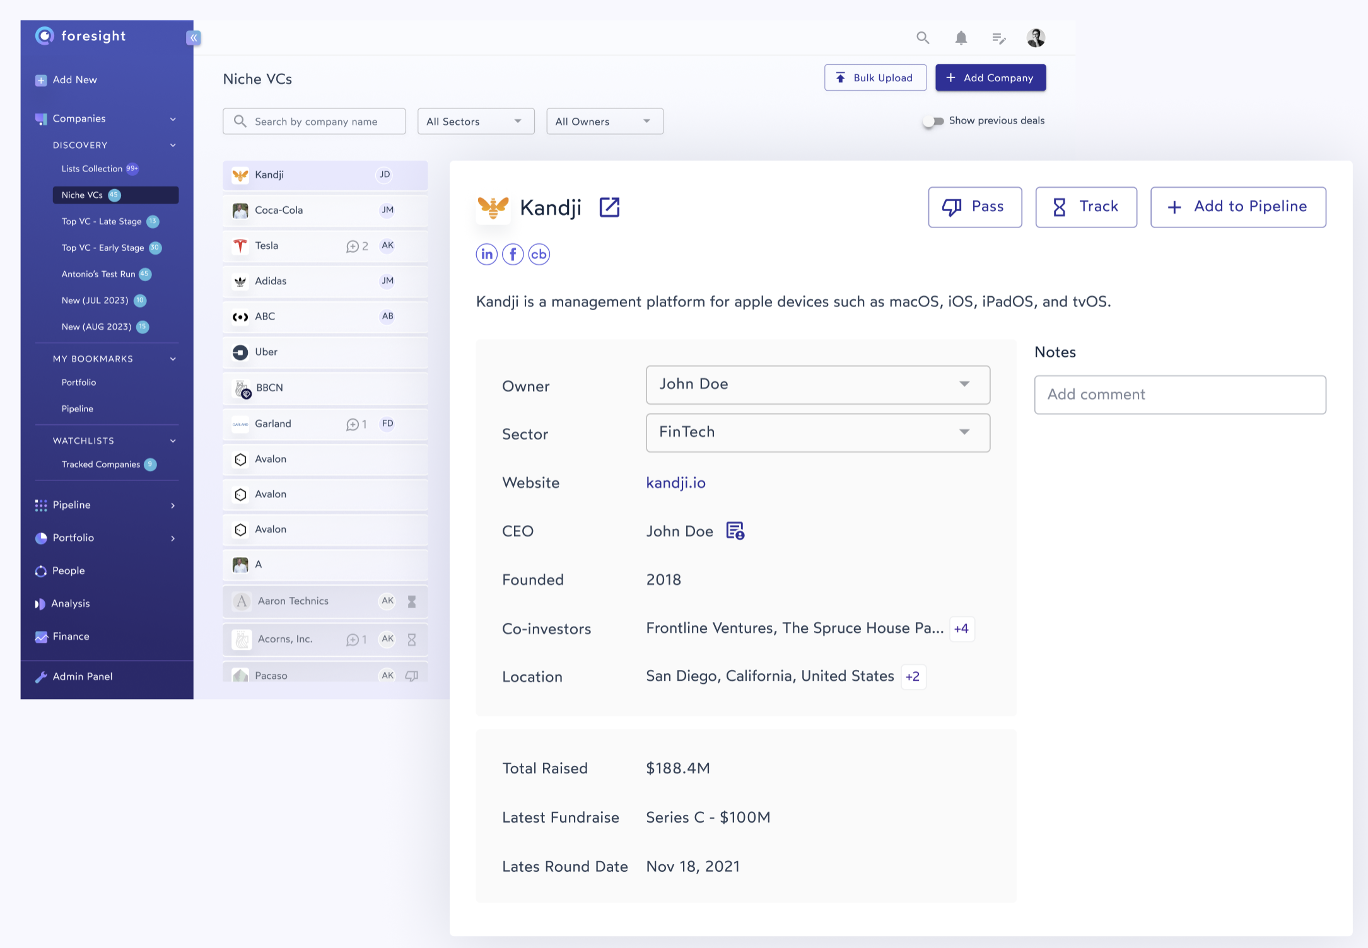Open Kandji external link icon
1368x948 pixels.
(x=608, y=207)
